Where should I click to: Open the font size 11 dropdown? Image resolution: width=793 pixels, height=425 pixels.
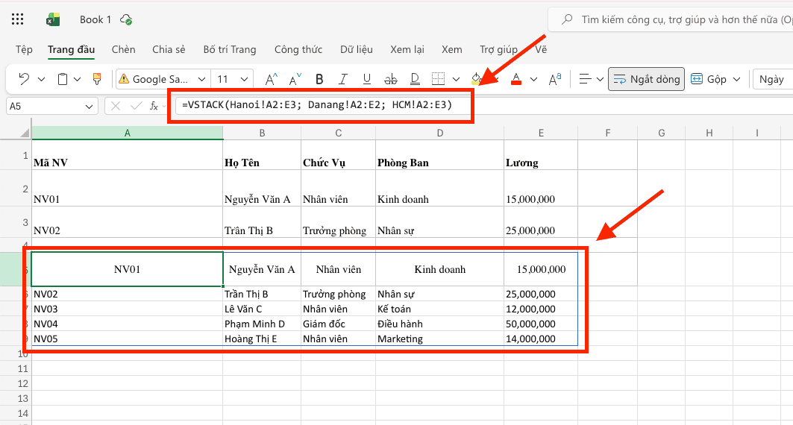244,79
